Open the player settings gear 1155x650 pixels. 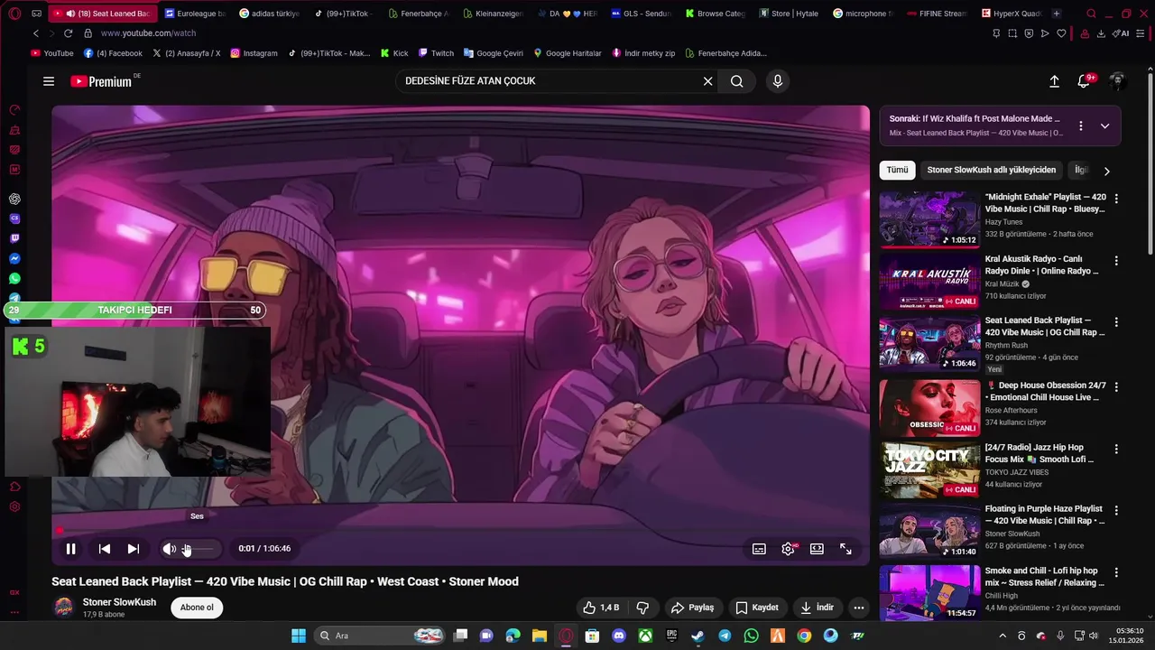[788, 549]
